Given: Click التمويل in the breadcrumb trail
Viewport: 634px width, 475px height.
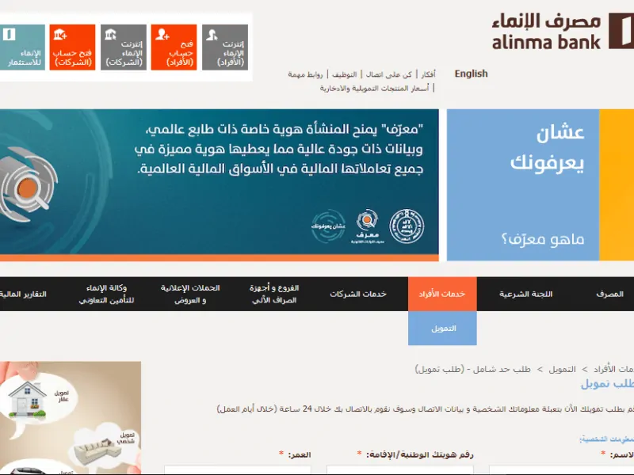Looking at the screenshot, I should click(562, 369).
